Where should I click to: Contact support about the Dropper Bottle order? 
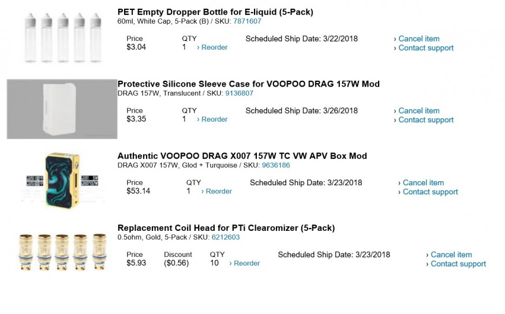[426, 48]
